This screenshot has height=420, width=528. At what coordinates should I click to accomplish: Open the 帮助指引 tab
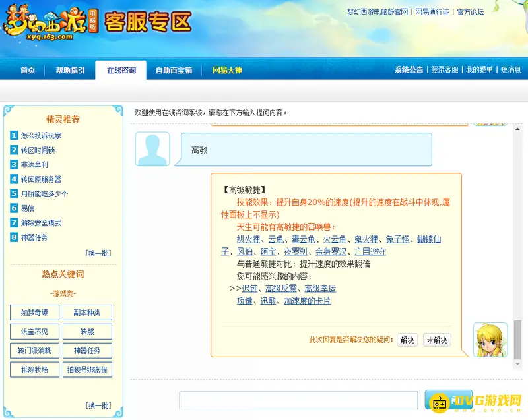click(x=71, y=70)
